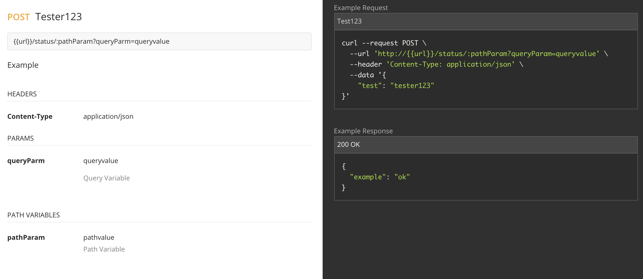Screen dimensions: 643x279
Task: Select the Test123 example request tab
Action: tap(349, 21)
